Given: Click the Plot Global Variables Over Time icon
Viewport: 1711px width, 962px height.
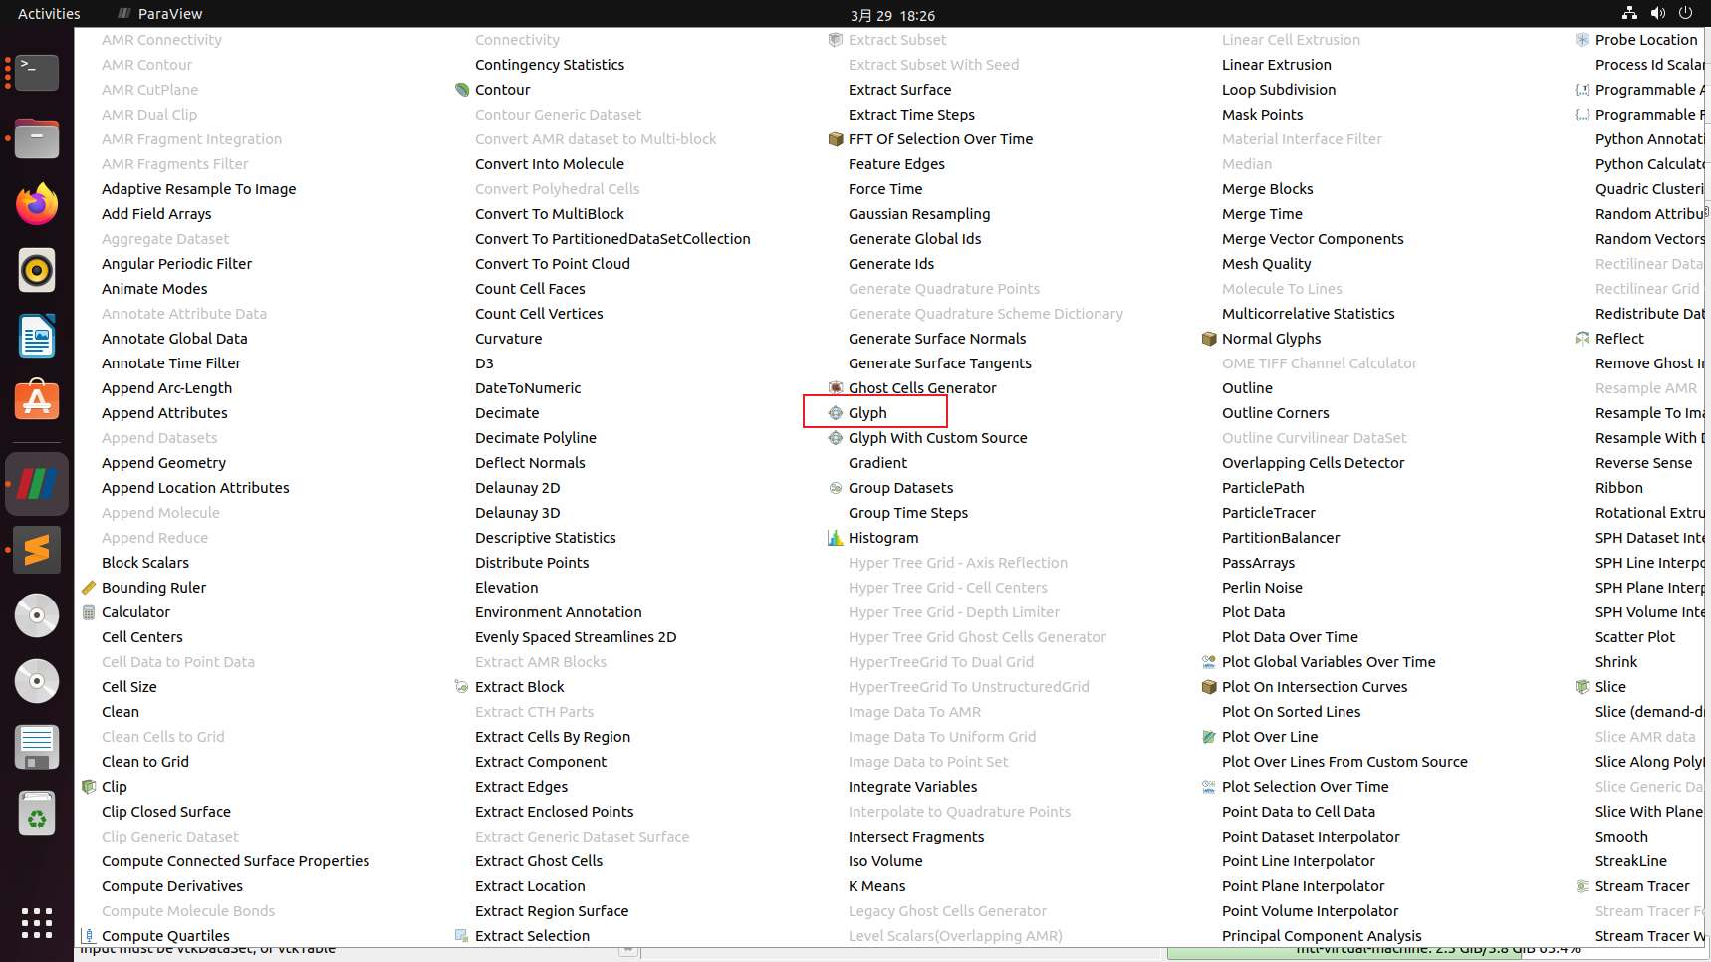Looking at the screenshot, I should point(1209,662).
